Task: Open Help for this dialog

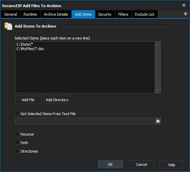Action: tap(172, 165)
